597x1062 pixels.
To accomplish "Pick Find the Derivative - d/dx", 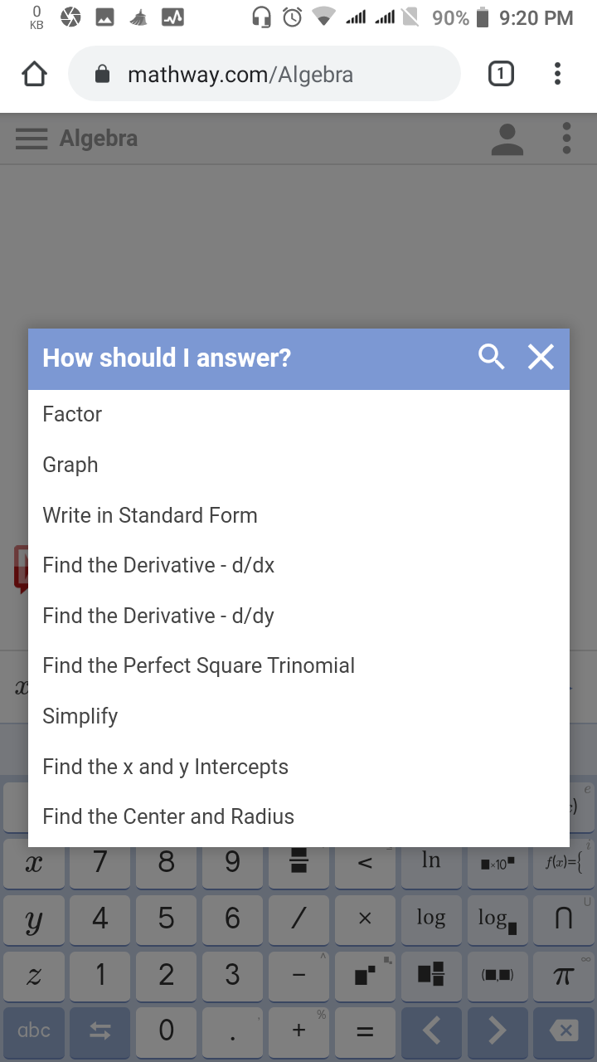I will (x=158, y=565).
